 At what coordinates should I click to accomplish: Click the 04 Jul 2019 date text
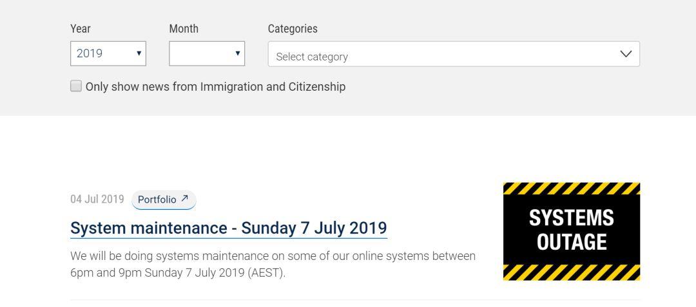coord(97,200)
